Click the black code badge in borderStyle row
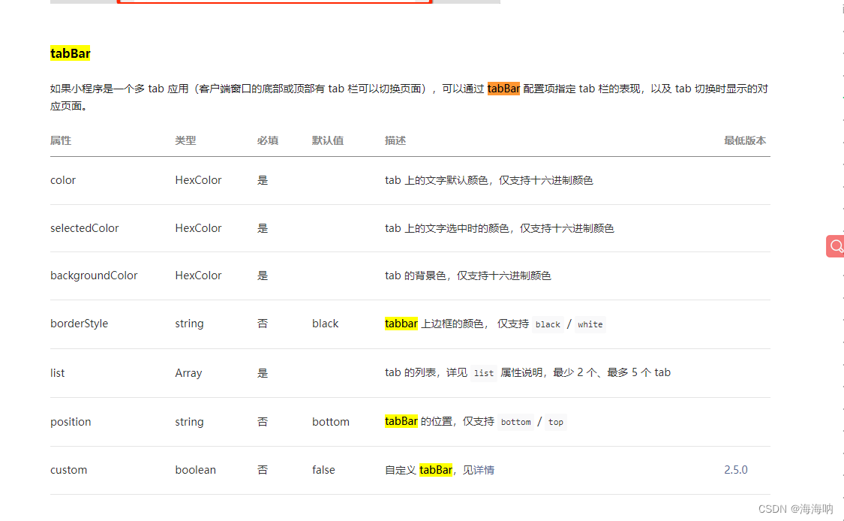The height and width of the screenshot is (521, 844). (x=548, y=324)
